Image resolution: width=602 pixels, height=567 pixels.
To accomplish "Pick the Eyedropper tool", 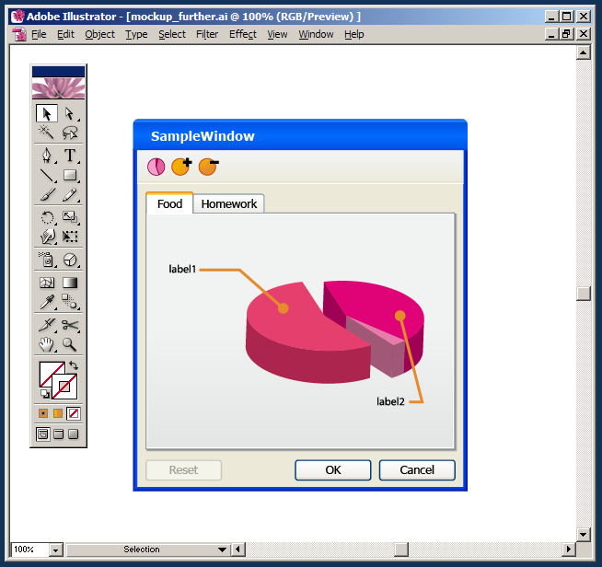I will pos(46,302).
